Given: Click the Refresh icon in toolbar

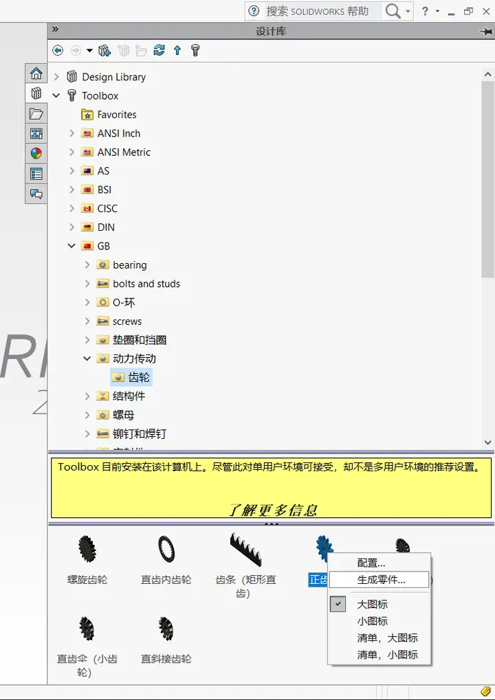Looking at the screenshot, I should (x=159, y=50).
